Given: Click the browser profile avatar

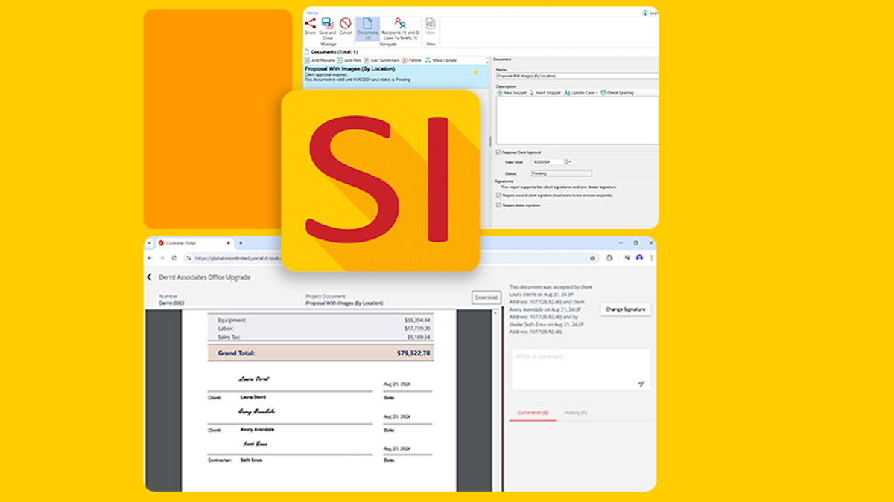Looking at the screenshot, I should pyautogui.click(x=639, y=257).
